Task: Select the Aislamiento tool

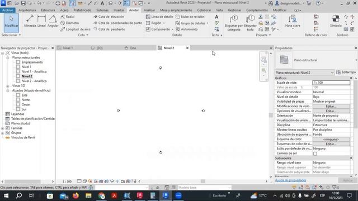Action: coord(187,29)
